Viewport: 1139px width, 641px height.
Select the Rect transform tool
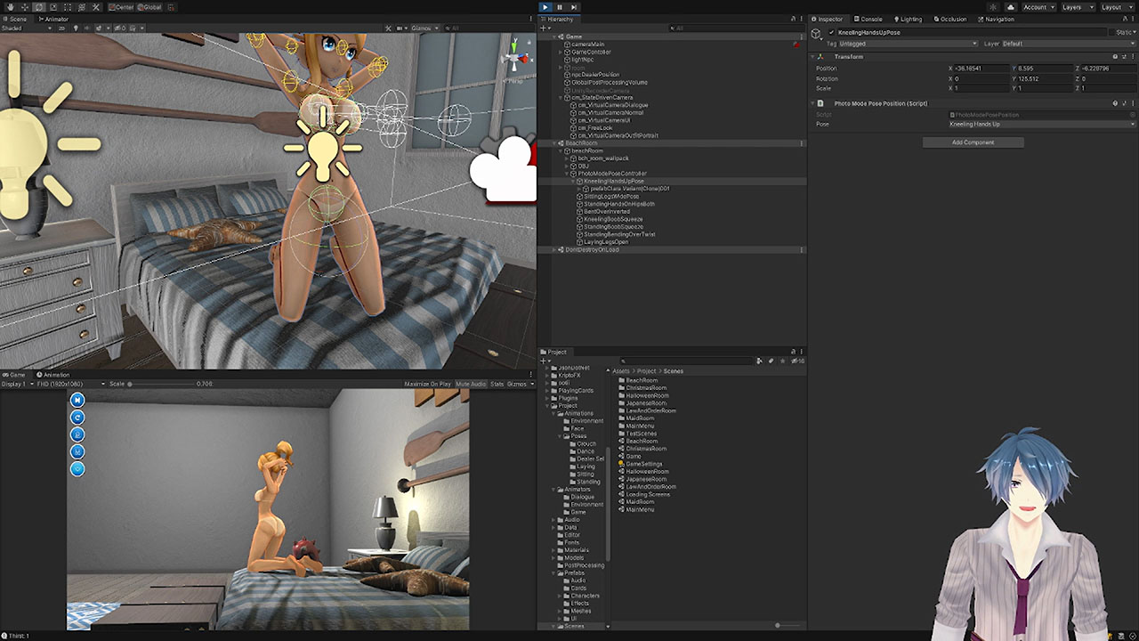click(68, 7)
